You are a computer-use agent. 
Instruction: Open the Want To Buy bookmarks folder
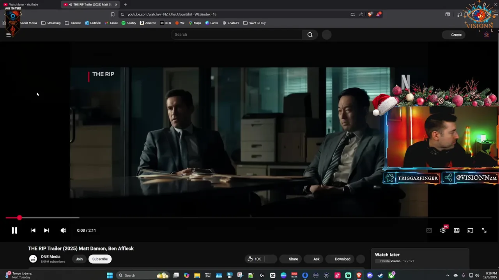click(x=254, y=23)
